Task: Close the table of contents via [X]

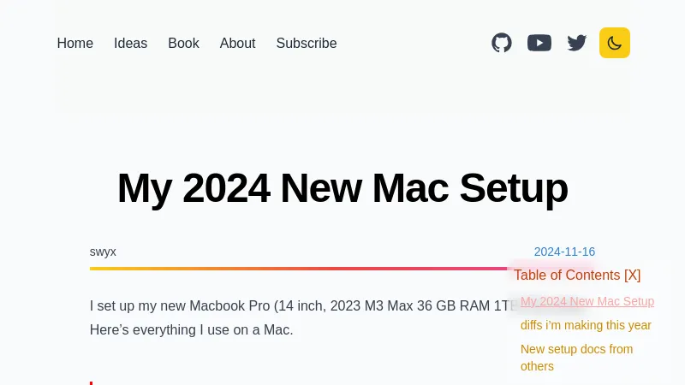Action: [x=632, y=275]
